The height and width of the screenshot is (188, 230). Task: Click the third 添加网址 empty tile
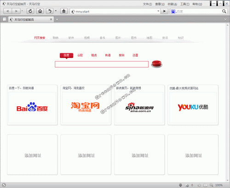(139, 155)
